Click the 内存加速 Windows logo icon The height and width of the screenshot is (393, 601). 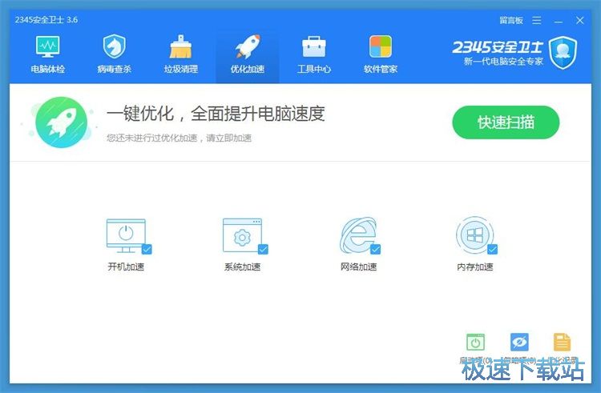(475, 235)
